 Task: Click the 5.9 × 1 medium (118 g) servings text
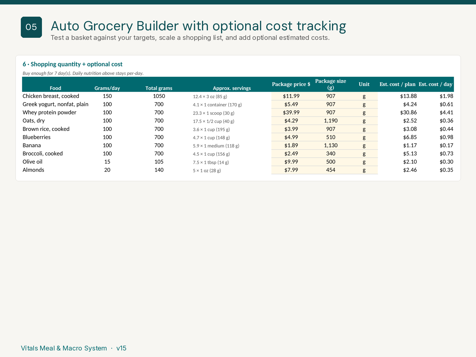[216, 146]
